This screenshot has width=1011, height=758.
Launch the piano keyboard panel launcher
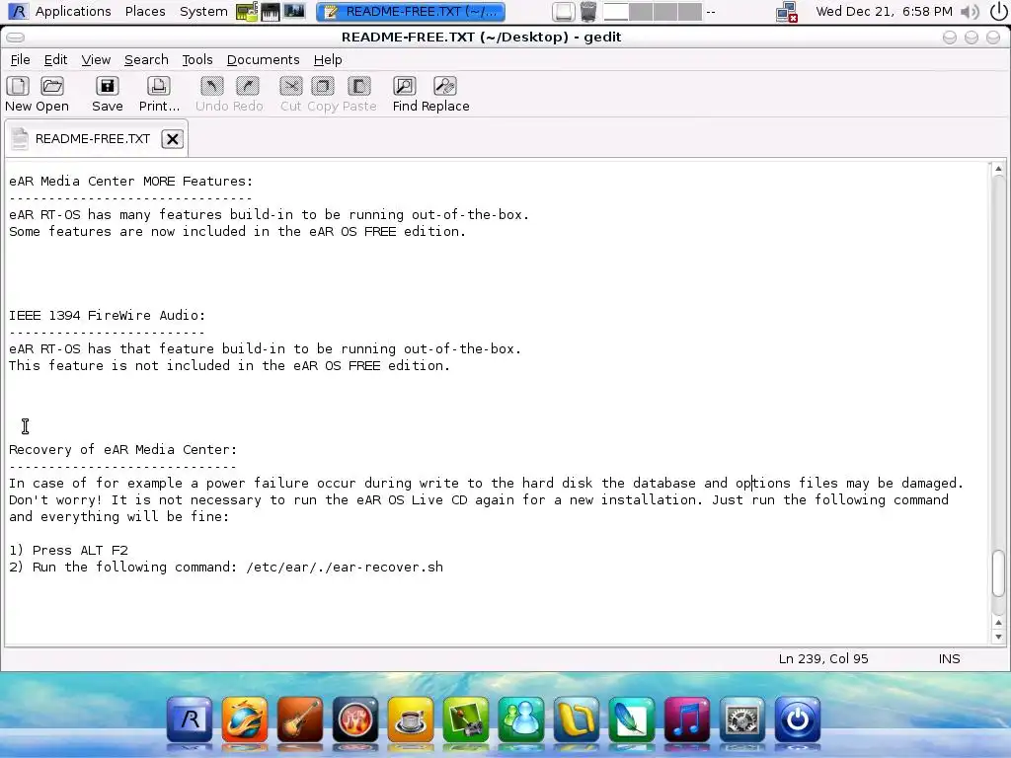coord(271,12)
